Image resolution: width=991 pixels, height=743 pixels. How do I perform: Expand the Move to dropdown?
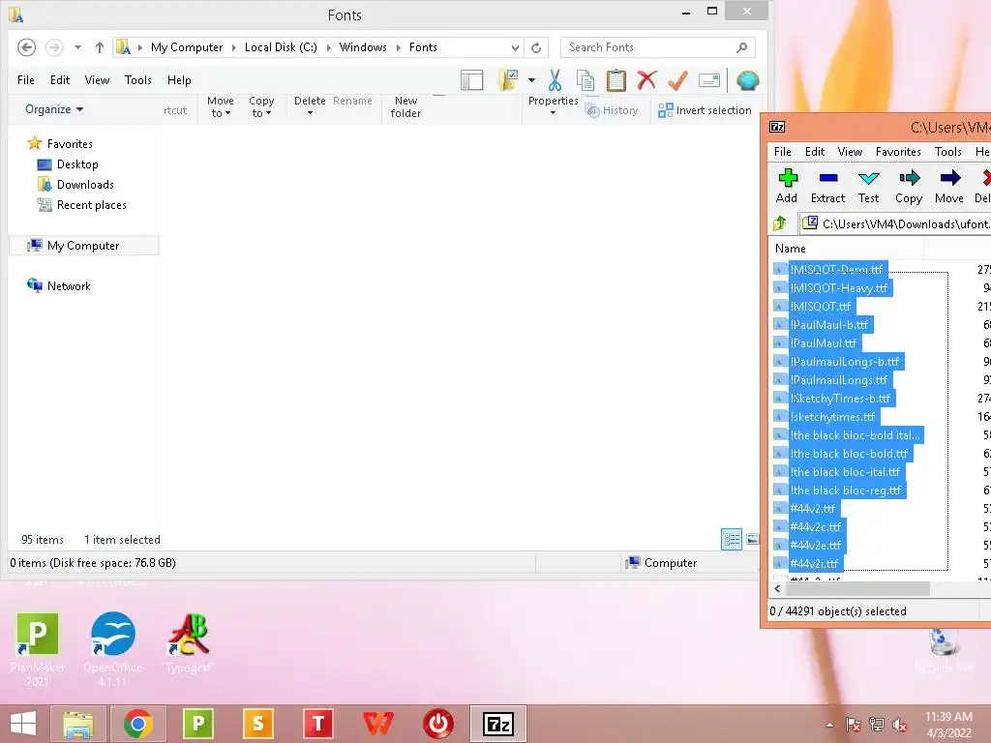pos(221,106)
